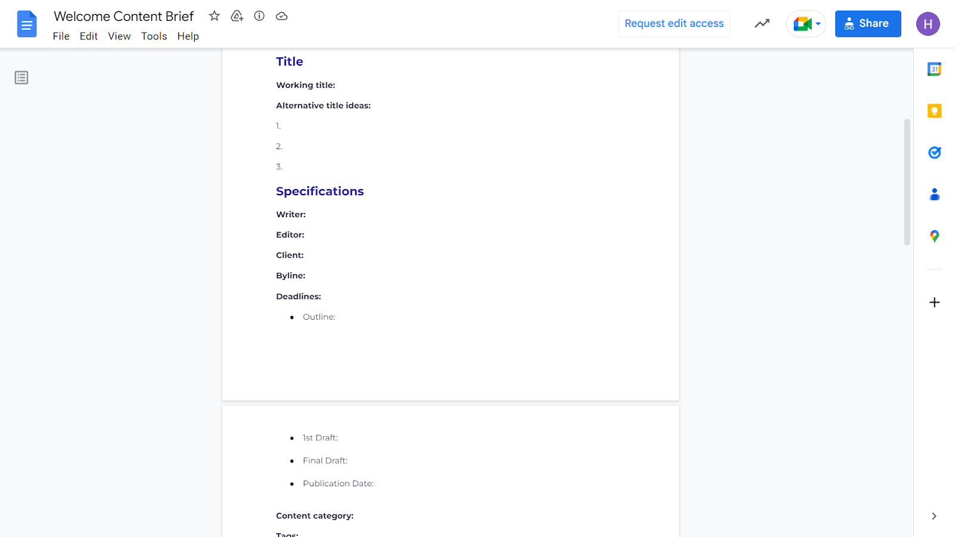Click the 1st Draft: bullet item
This screenshot has width=955, height=537.
click(x=320, y=438)
